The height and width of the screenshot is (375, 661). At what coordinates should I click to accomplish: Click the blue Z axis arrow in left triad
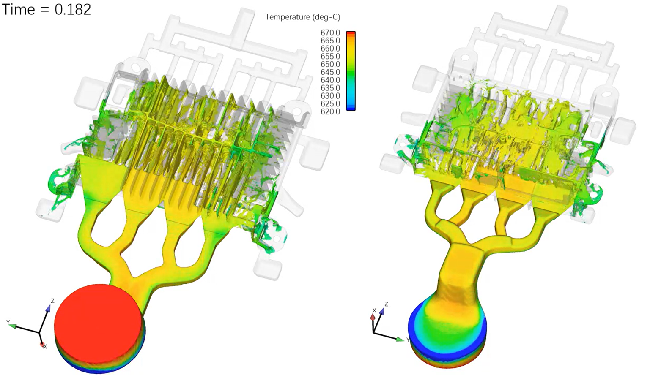tap(48, 308)
